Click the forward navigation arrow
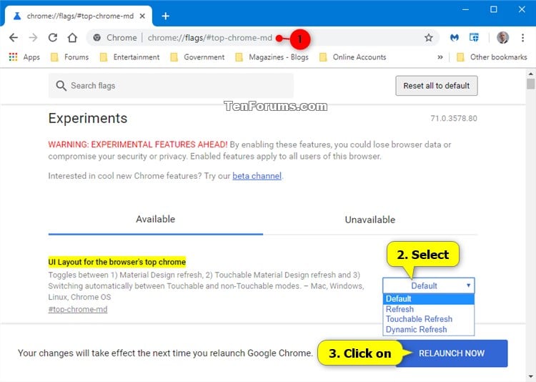 [33, 37]
